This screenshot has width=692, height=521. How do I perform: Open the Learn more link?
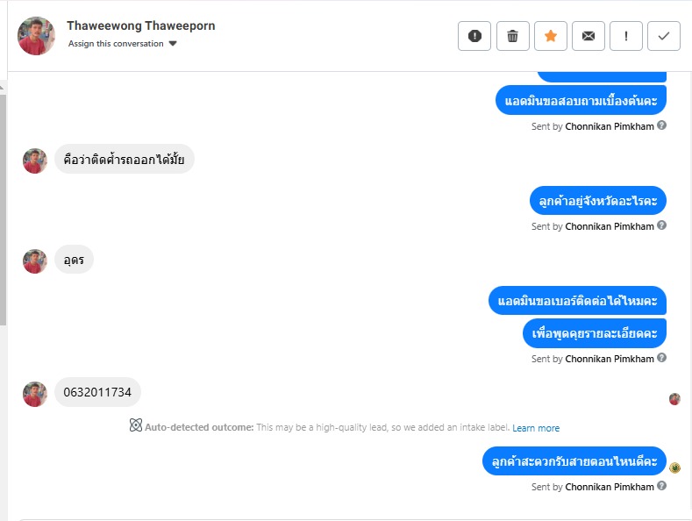click(536, 428)
